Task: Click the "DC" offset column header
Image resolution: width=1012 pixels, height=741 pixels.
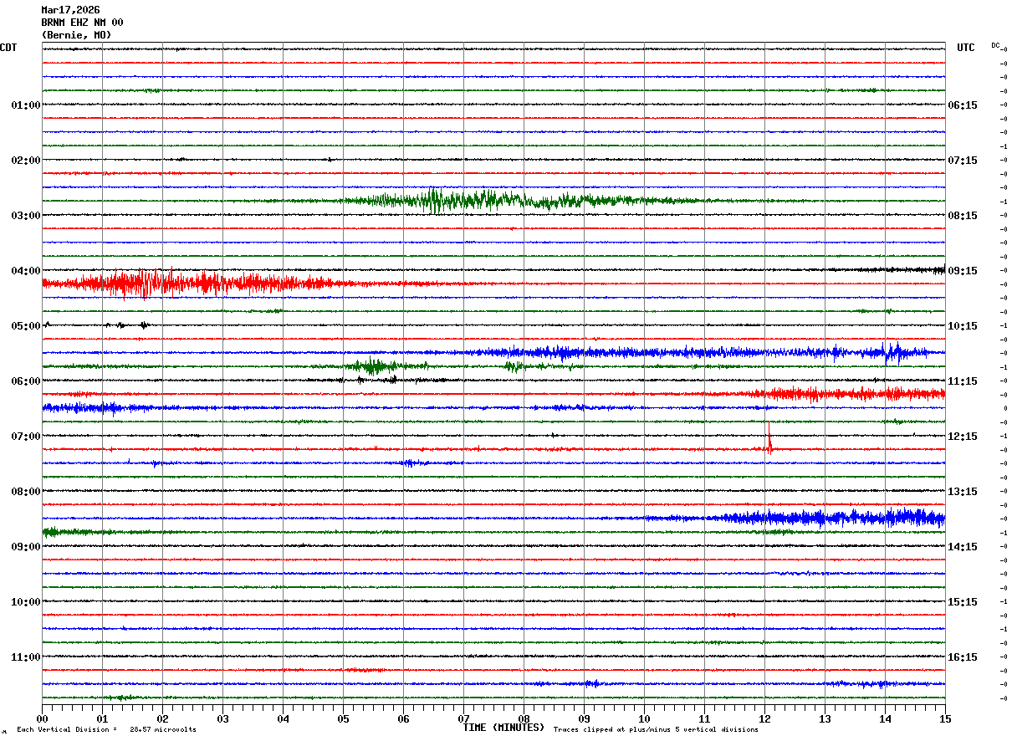Action: coord(995,45)
